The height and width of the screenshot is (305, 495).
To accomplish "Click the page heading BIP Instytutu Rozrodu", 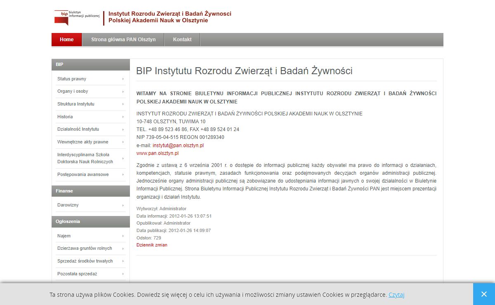I will [244, 71].
